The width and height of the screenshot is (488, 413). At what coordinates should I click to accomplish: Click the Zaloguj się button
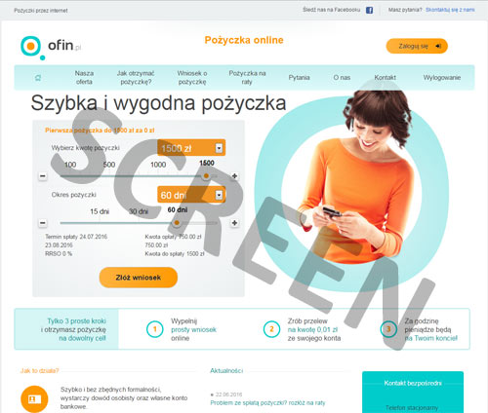coord(417,46)
